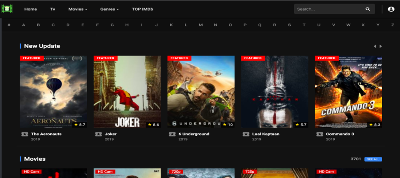Click inside the Search input field
This screenshot has height=178, width=400.
click(329, 9)
